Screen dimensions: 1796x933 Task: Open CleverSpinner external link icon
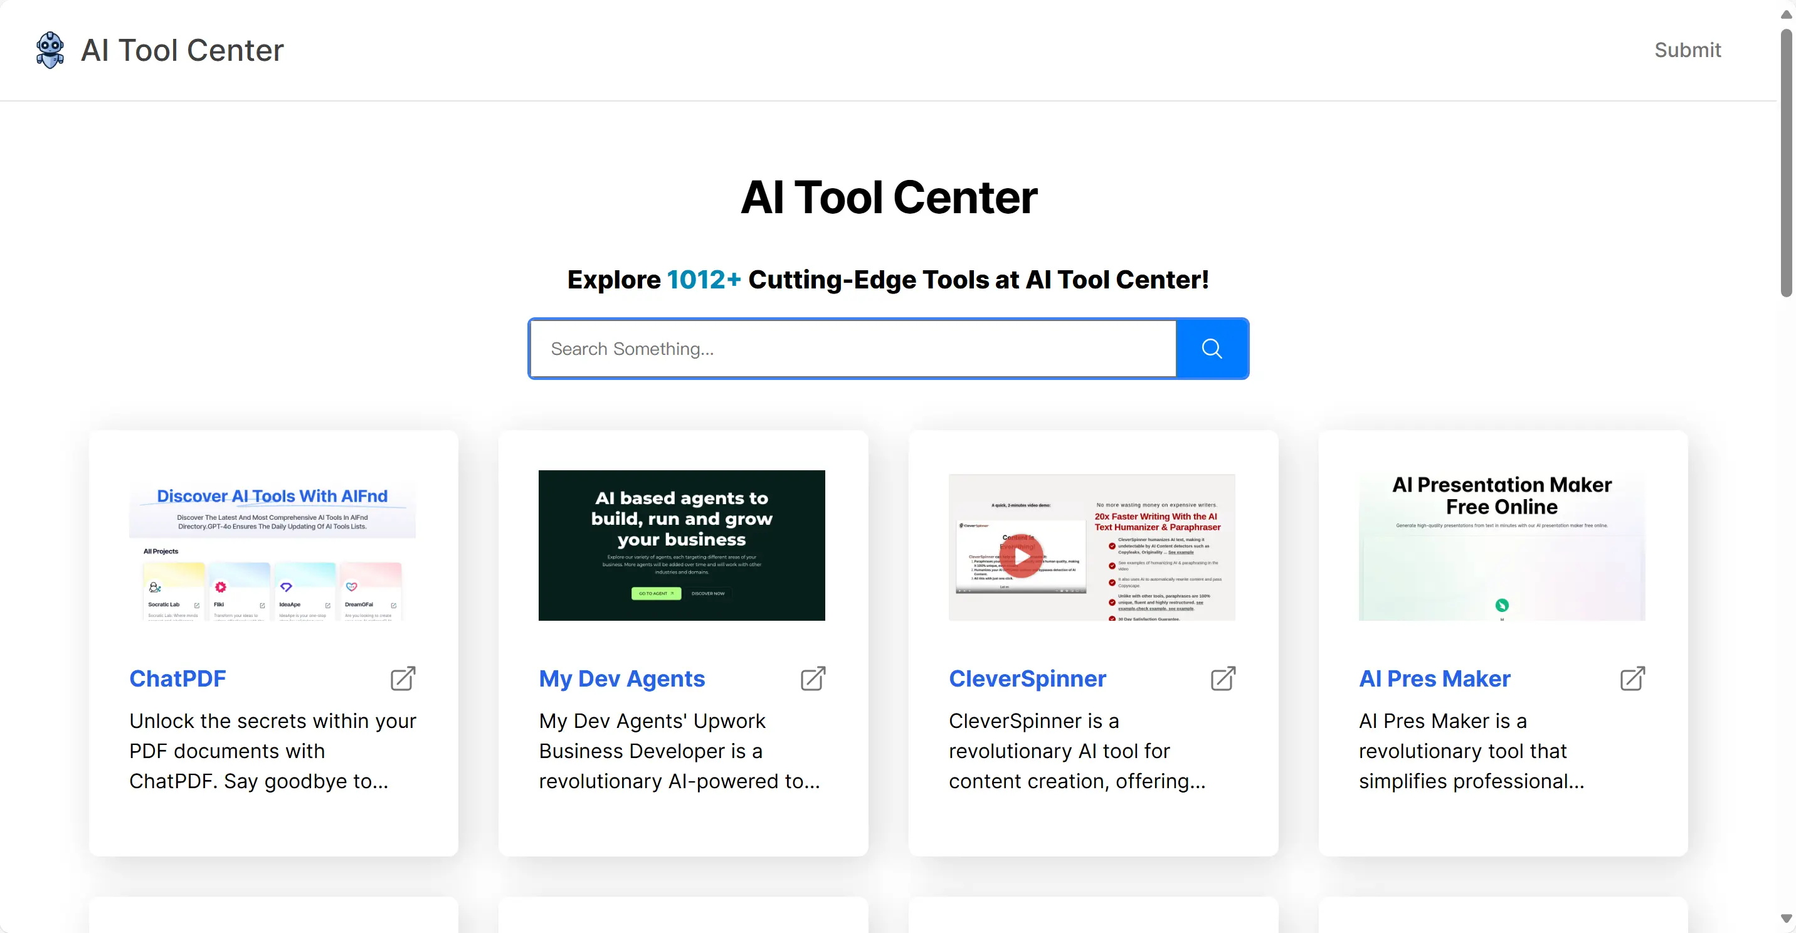click(x=1223, y=678)
